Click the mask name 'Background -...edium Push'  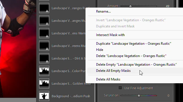pos(71,96)
